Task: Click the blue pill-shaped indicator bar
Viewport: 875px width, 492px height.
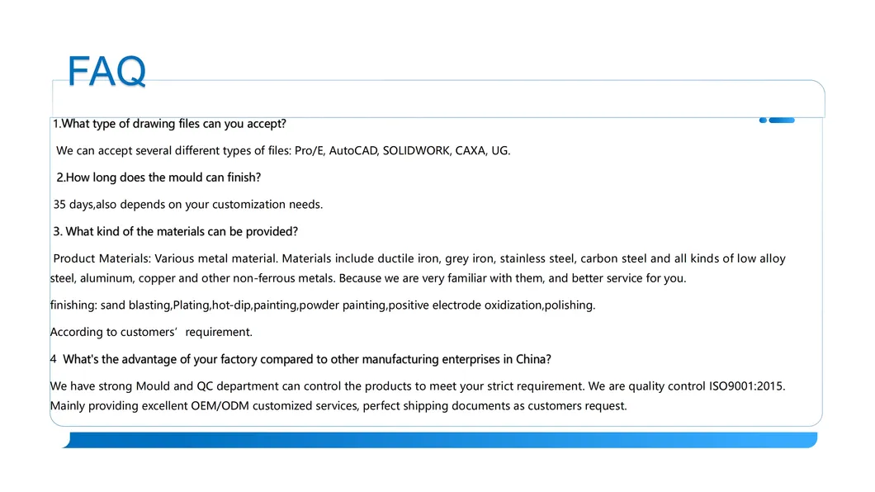Action: click(x=782, y=121)
